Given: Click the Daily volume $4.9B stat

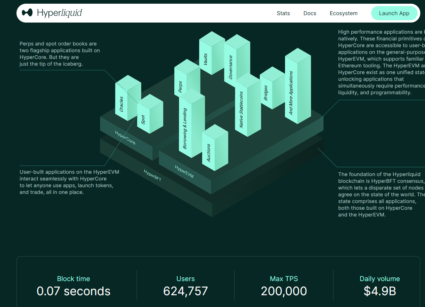Looking at the screenshot, I should pyautogui.click(x=380, y=285).
